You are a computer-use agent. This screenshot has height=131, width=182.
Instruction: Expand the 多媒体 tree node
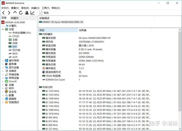click(3, 71)
